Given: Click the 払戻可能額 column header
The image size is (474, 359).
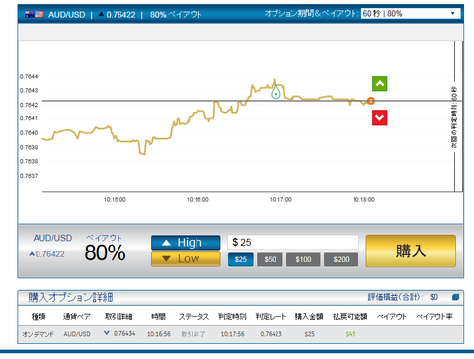Looking at the screenshot, I should tap(350, 317).
